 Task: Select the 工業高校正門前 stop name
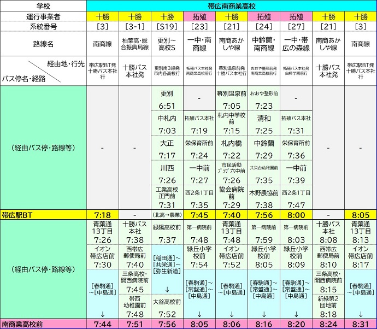click(167, 193)
